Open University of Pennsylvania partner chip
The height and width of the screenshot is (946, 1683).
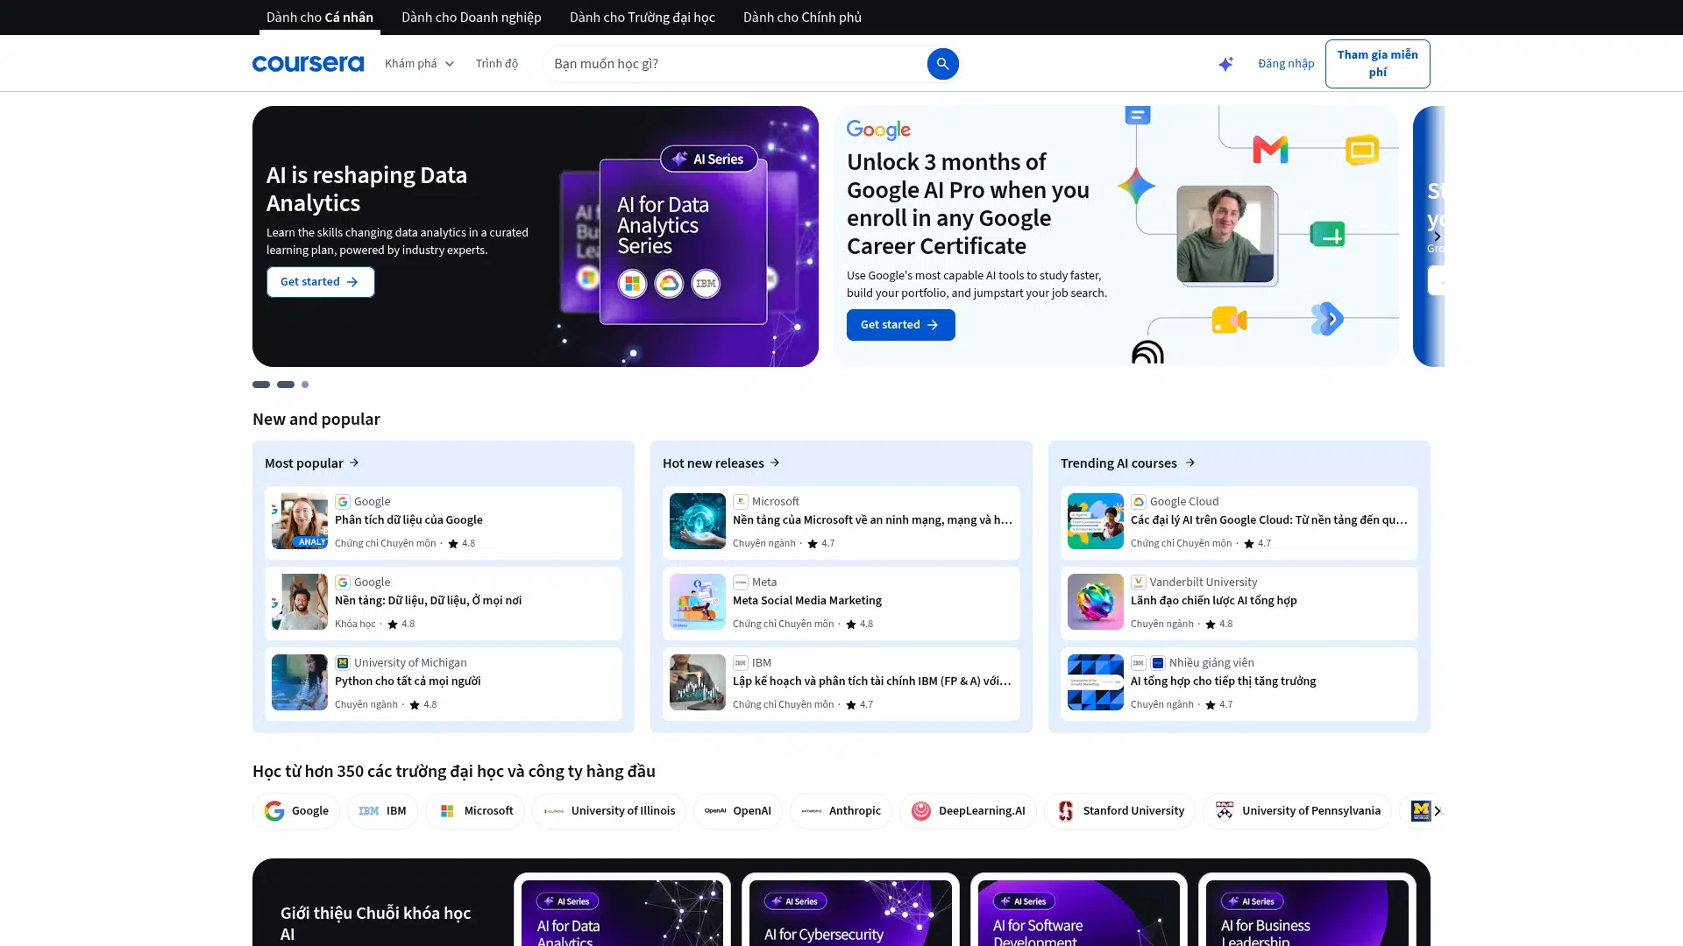click(1297, 811)
